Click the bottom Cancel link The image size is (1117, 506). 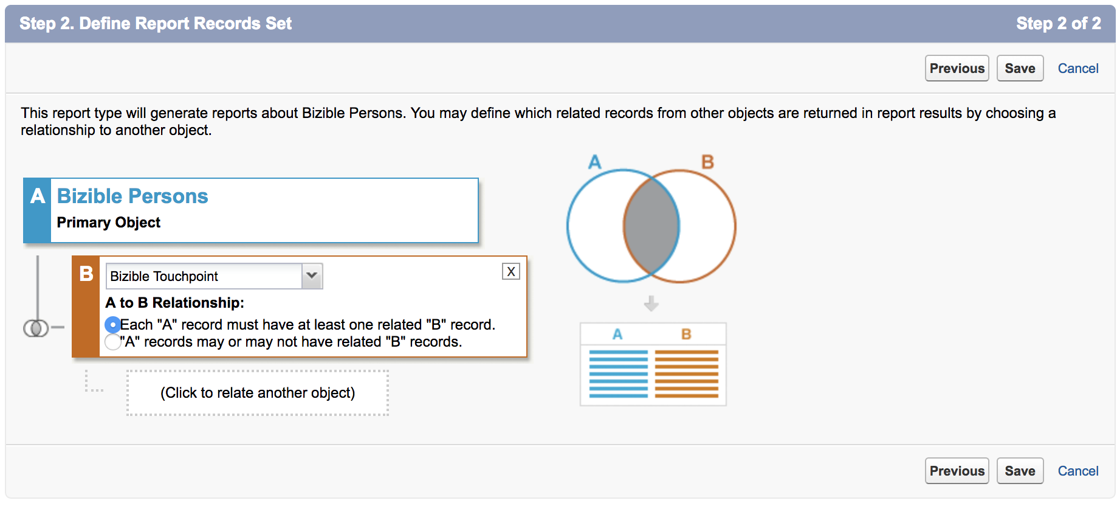[x=1078, y=471]
